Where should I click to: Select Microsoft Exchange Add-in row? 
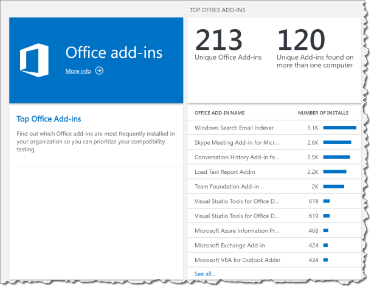(229, 245)
